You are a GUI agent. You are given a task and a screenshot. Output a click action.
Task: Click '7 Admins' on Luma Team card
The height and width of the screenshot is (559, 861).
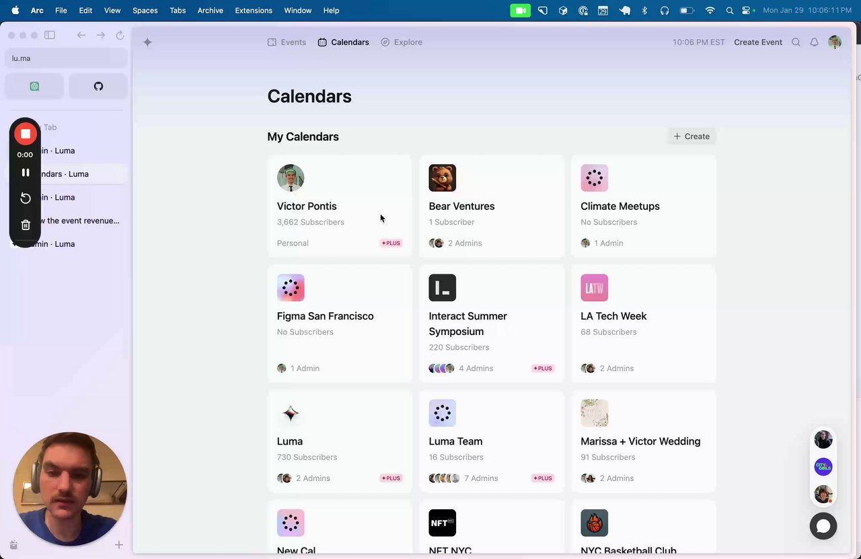(x=481, y=478)
